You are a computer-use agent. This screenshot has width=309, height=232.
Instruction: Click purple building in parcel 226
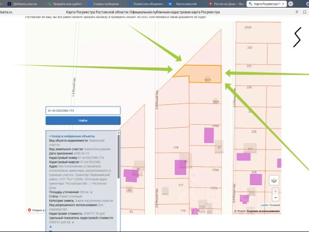[x=256, y=179]
